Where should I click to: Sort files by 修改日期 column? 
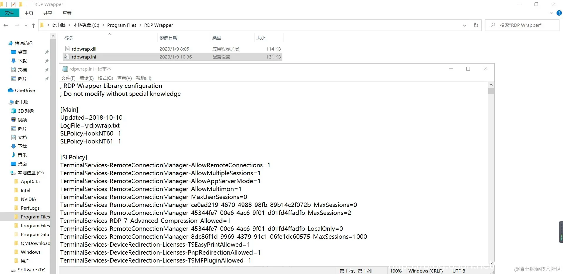(168, 38)
